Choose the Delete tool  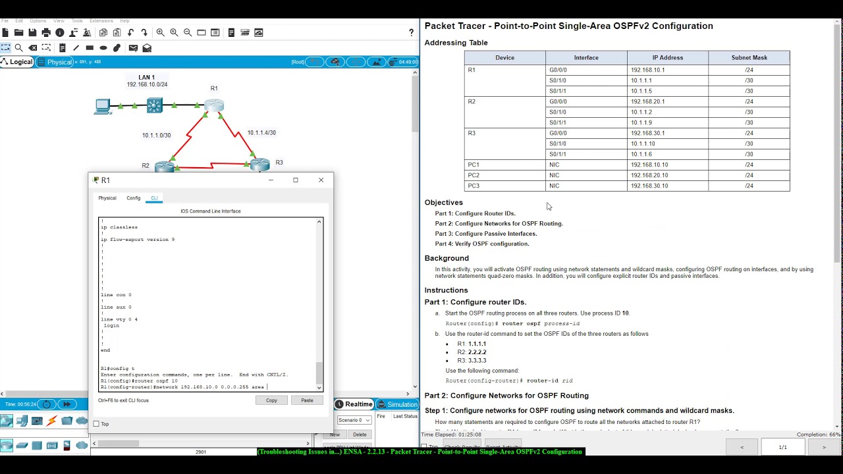(32, 47)
